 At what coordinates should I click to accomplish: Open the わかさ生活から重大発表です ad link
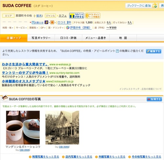click(x=25, y=64)
